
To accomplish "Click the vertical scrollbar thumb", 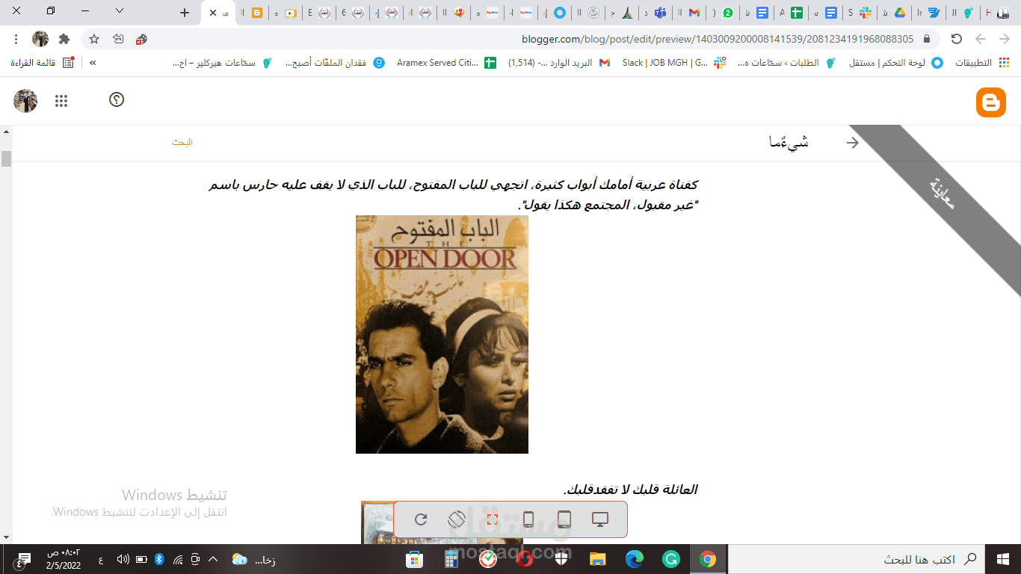I will (6, 158).
